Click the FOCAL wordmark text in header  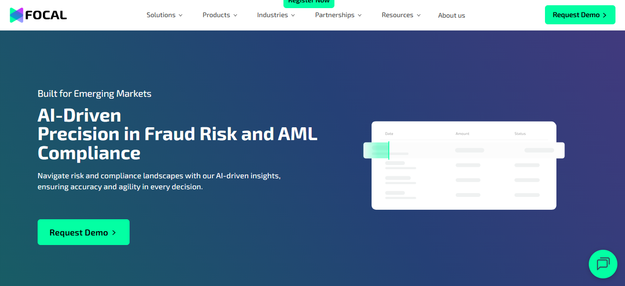tap(46, 15)
